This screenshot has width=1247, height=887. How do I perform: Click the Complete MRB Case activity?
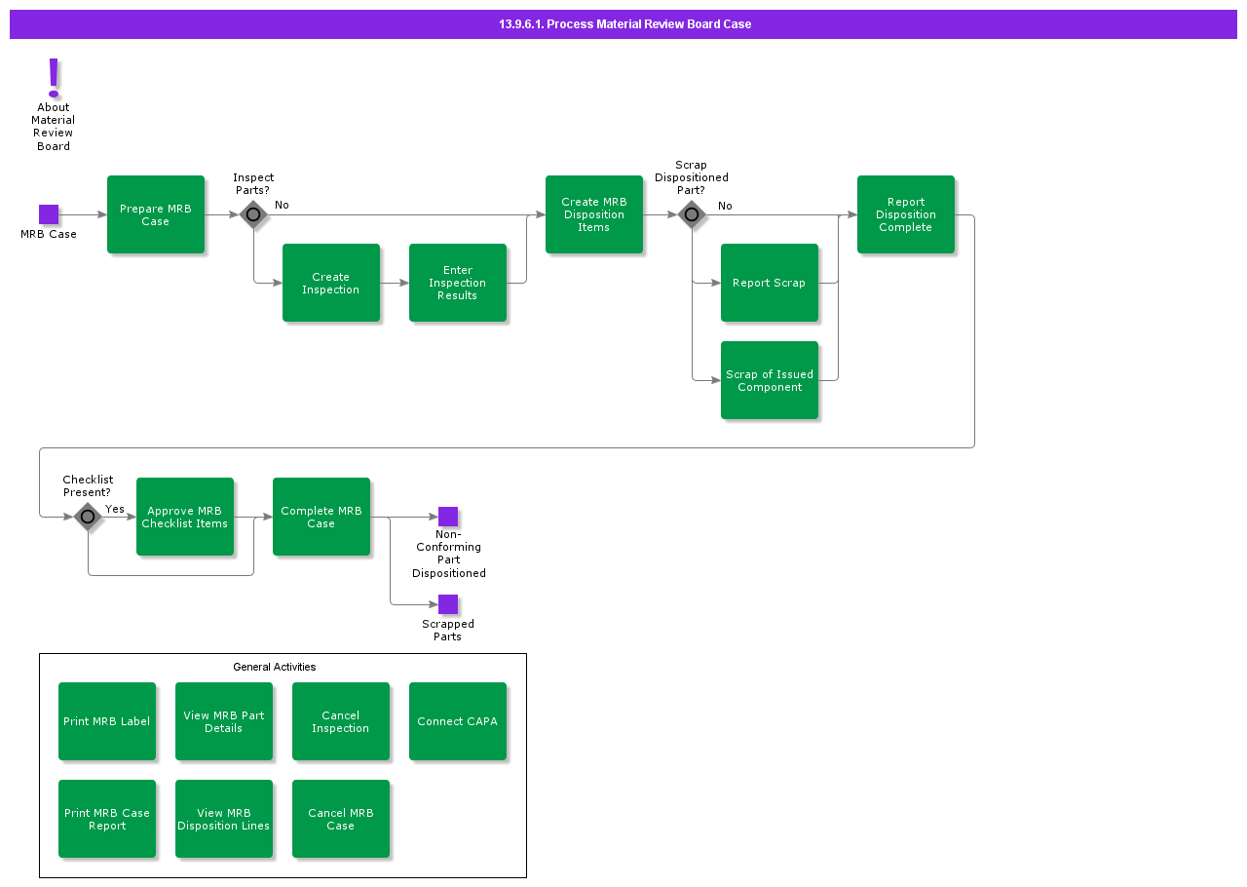[x=321, y=517]
